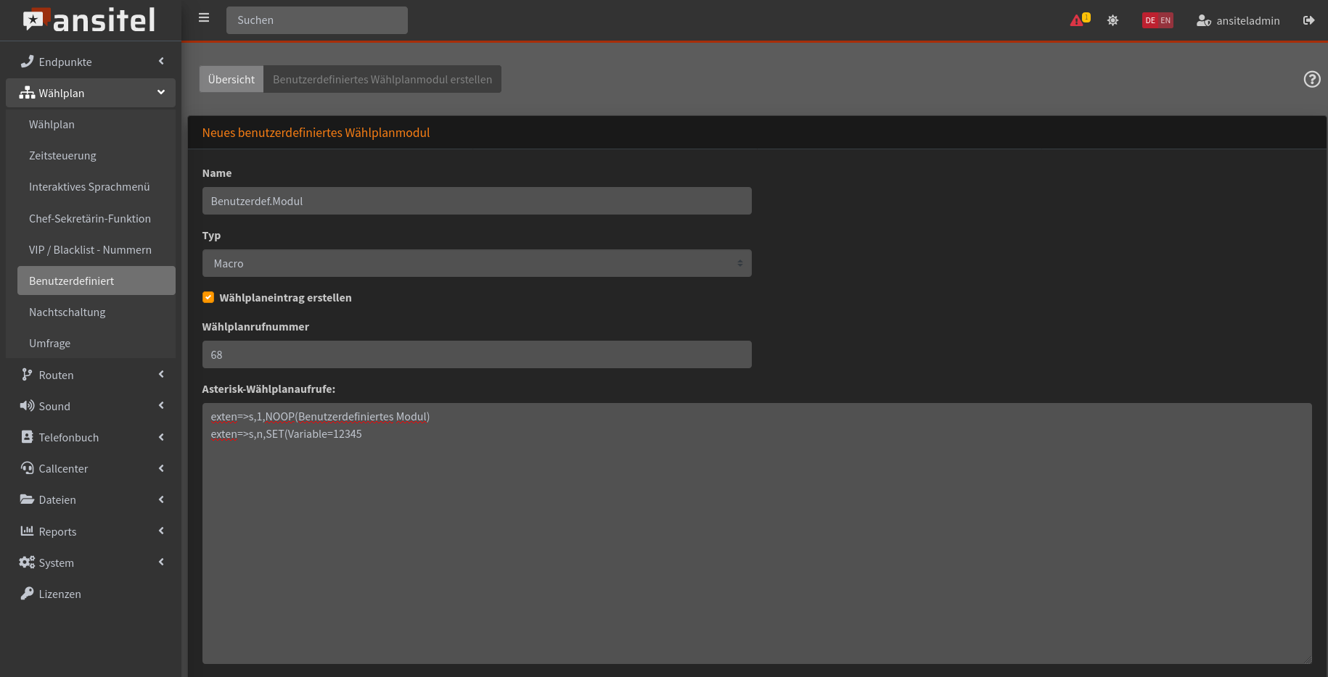Go to VIP / Blacklist - Nummern
Screen dimensions: 1328x677
(x=90, y=249)
